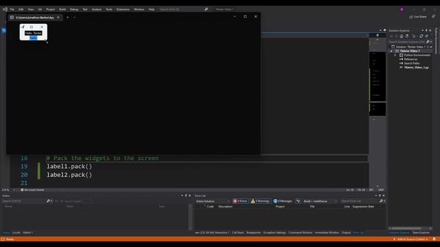Open the Entire Solution scope dropdown
440x247 pixels.
point(212,201)
